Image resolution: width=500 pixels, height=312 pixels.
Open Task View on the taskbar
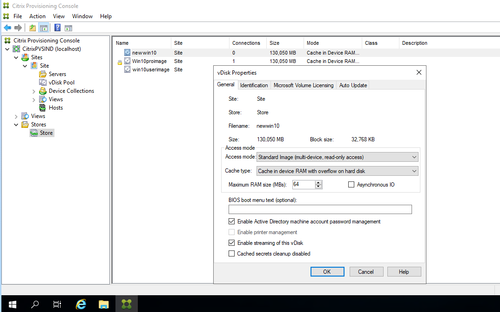[x=57, y=304]
